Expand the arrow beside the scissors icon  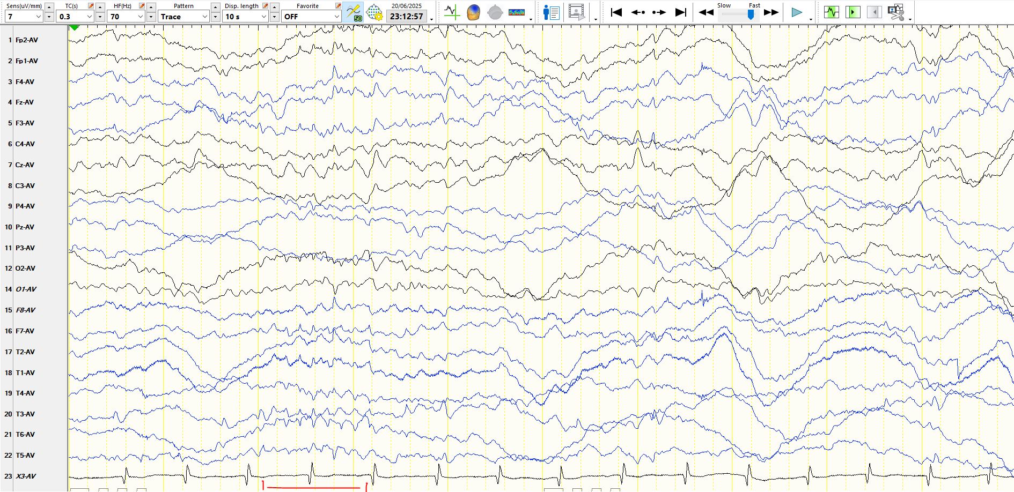[x=910, y=19]
